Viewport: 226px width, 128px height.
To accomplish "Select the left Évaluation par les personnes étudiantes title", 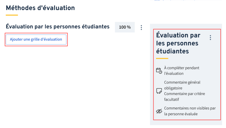I will (x=58, y=27).
